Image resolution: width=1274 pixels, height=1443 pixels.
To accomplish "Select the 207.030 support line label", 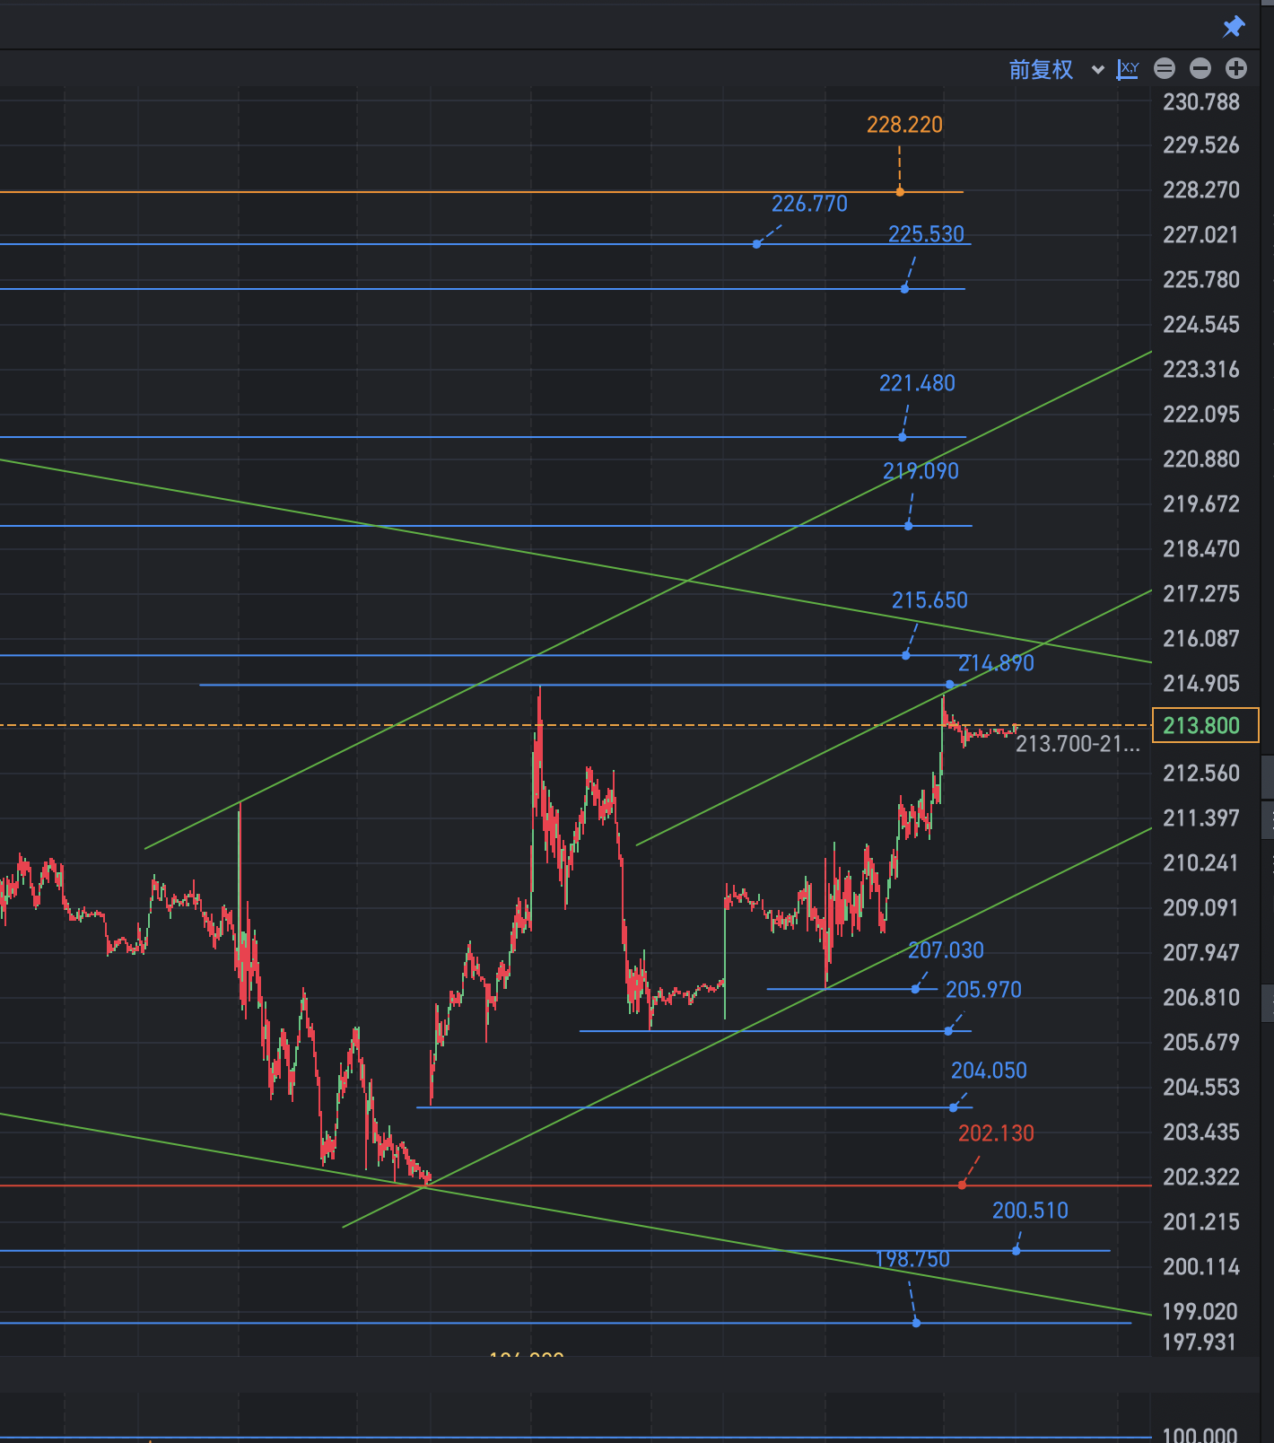I will 946,950.
